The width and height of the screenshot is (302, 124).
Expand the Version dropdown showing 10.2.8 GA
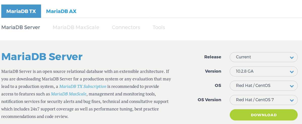[263, 71]
